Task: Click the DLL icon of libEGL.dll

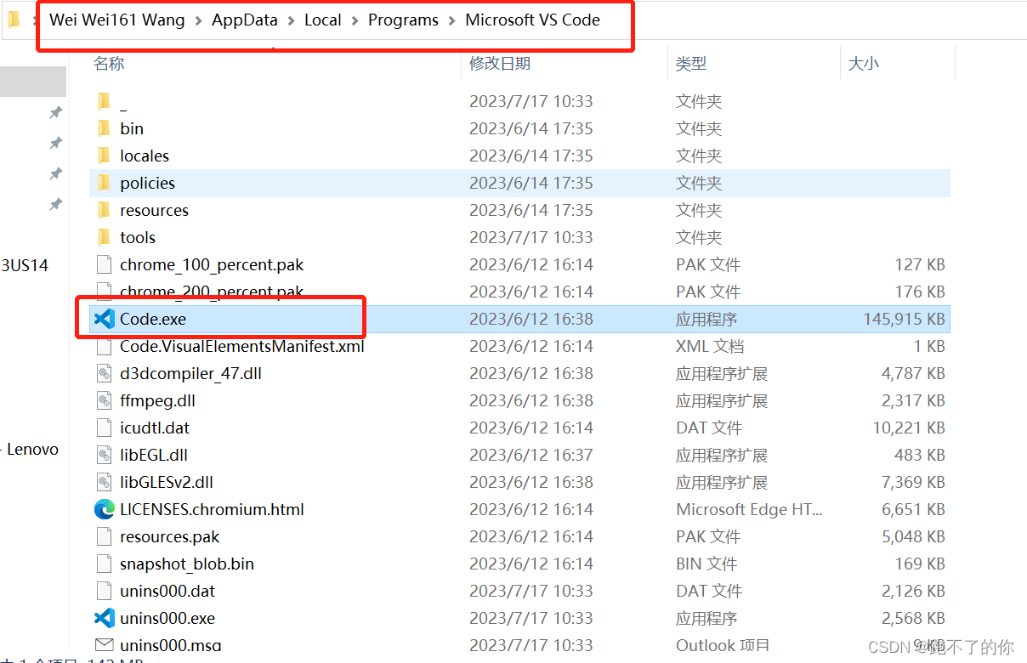Action: point(104,455)
